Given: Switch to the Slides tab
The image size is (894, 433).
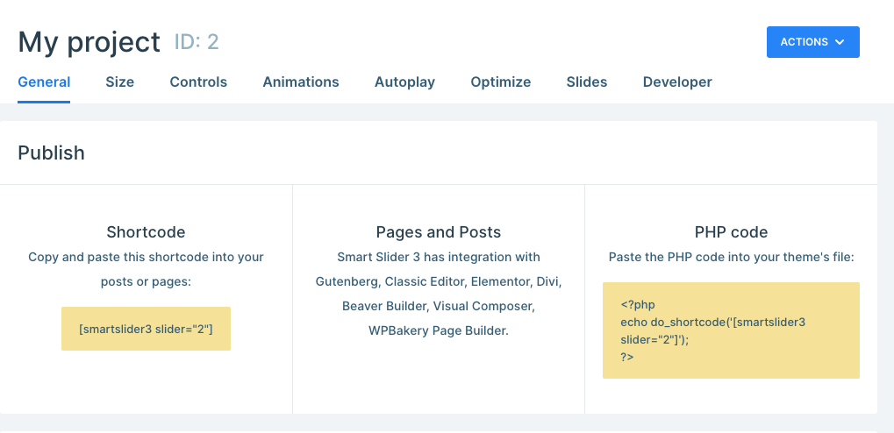Looking at the screenshot, I should (587, 82).
